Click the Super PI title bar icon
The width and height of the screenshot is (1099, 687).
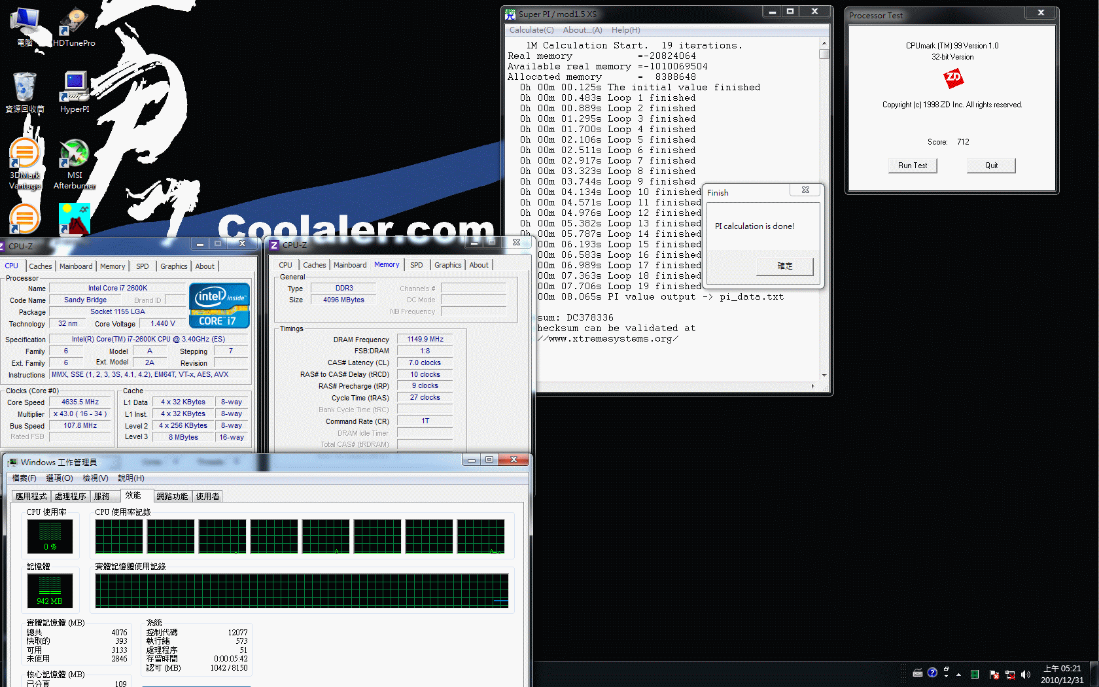[x=510, y=14]
